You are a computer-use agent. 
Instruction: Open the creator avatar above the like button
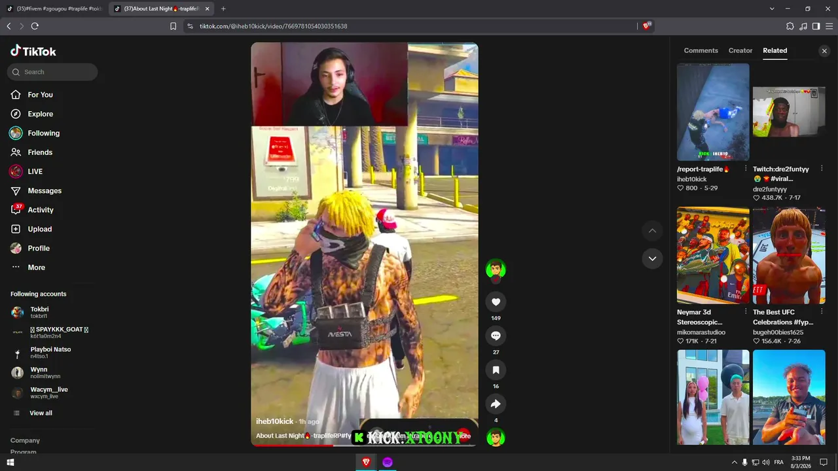[x=496, y=269]
